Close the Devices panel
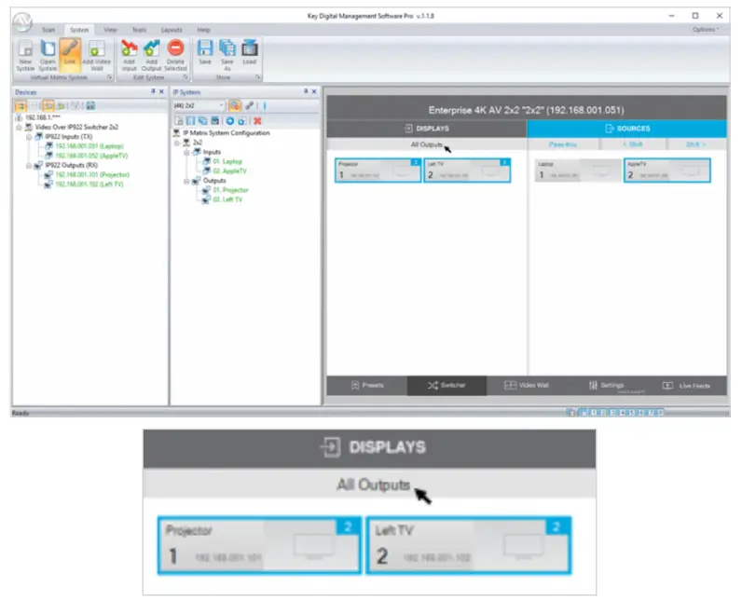742x601 pixels. pos(161,91)
